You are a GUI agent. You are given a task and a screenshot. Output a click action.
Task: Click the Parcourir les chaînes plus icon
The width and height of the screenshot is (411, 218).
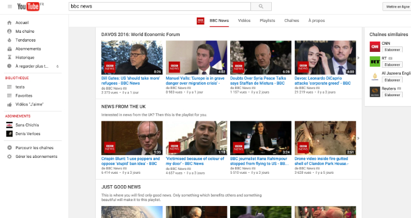pos(9,148)
